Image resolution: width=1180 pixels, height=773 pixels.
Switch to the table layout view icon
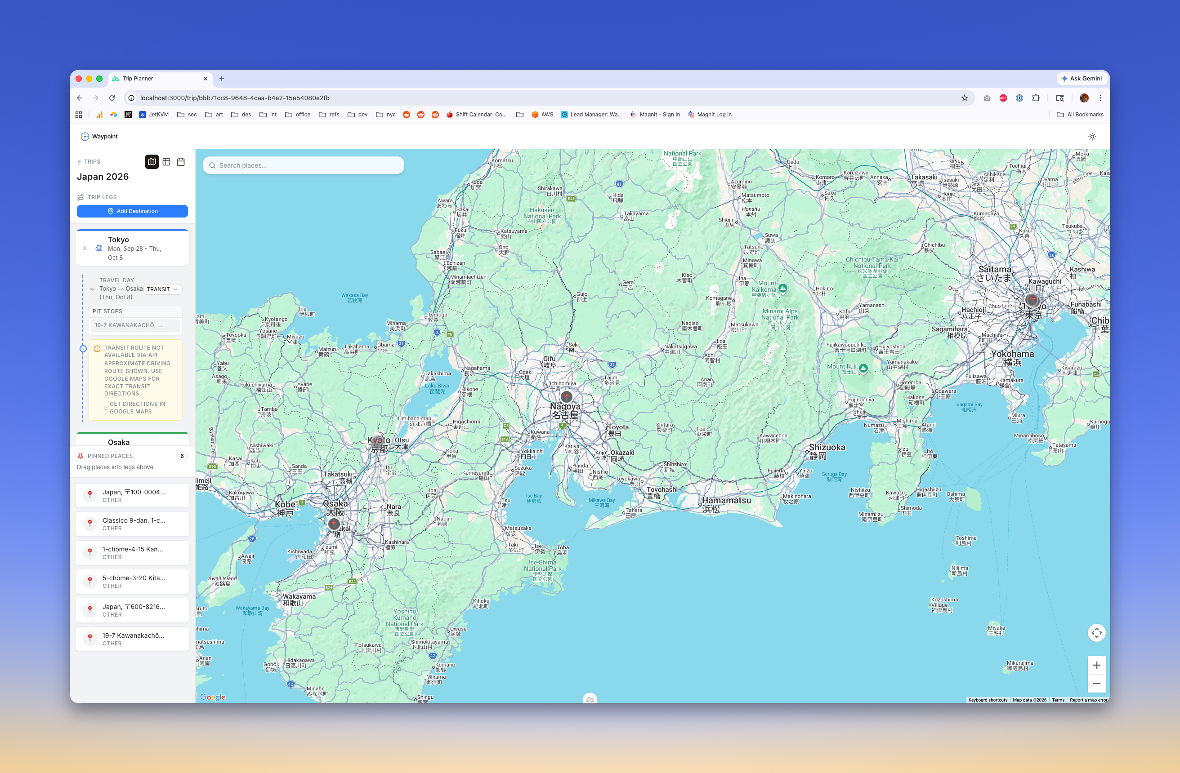[166, 161]
